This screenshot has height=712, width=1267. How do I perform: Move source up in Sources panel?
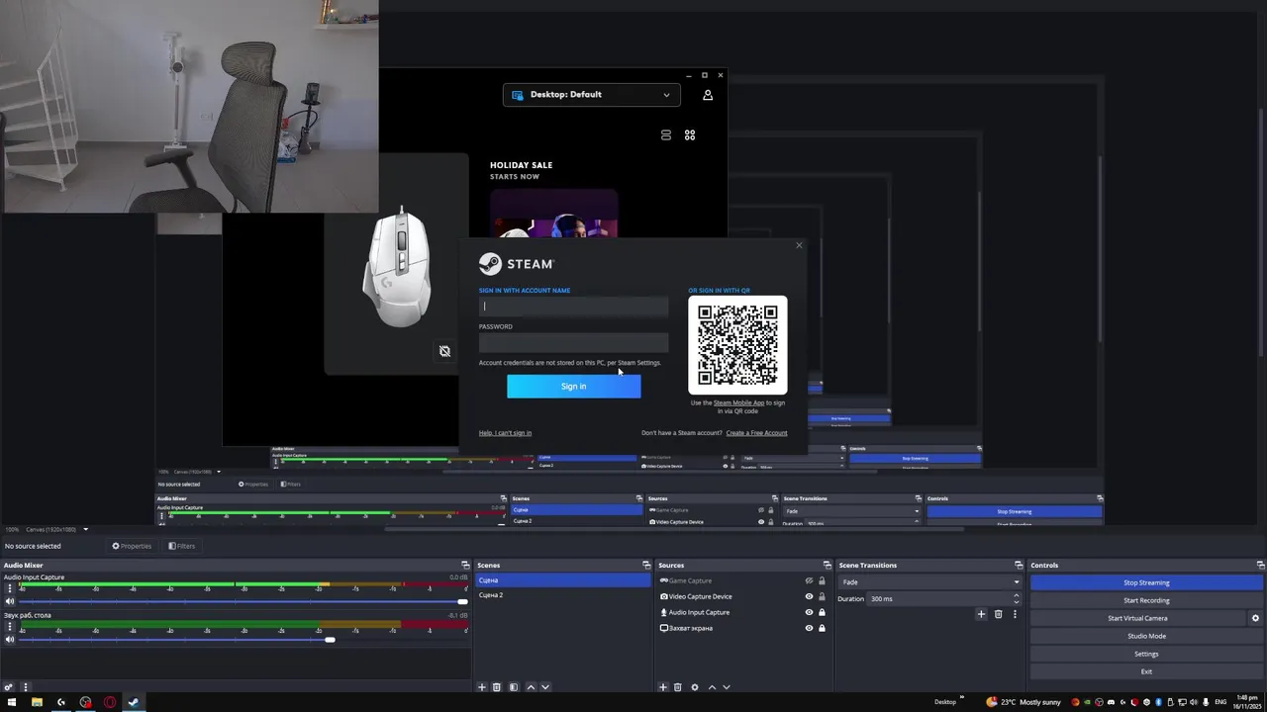point(712,687)
